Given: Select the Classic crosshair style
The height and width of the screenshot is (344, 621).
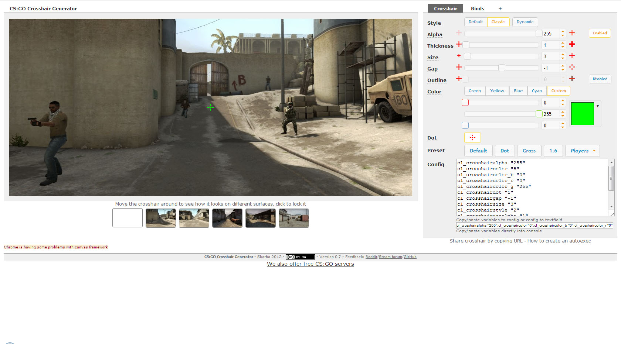Looking at the screenshot, I should [498, 22].
